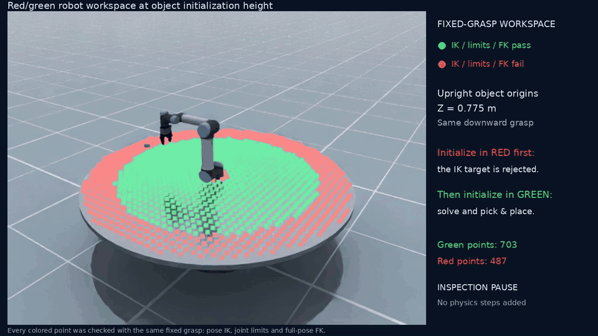Viewport: 598px width, 336px height.
Task: Click the 'No physics steps added' text
Action: click(x=482, y=303)
